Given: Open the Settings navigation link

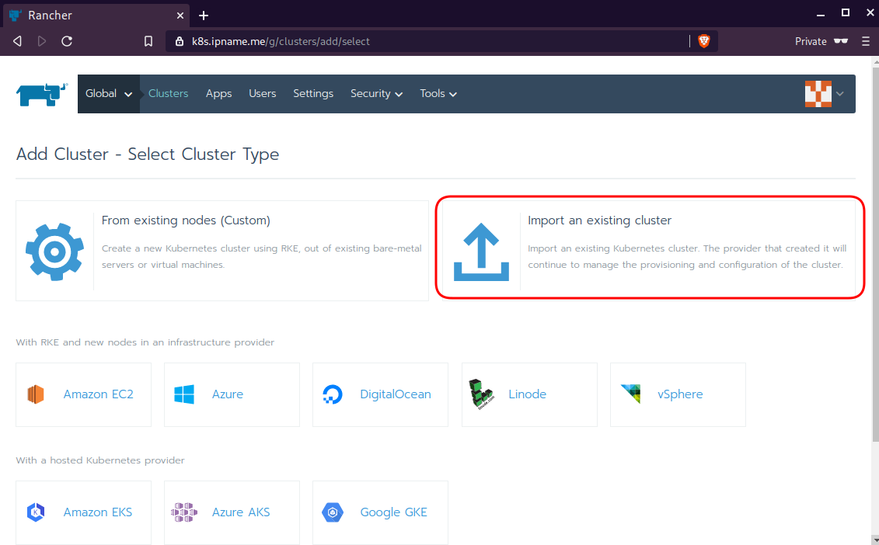Looking at the screenshot, I should tap(313, 94).
